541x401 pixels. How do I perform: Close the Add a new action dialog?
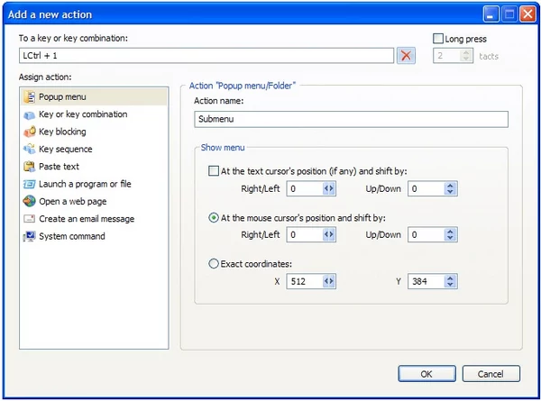click(527, 14)
